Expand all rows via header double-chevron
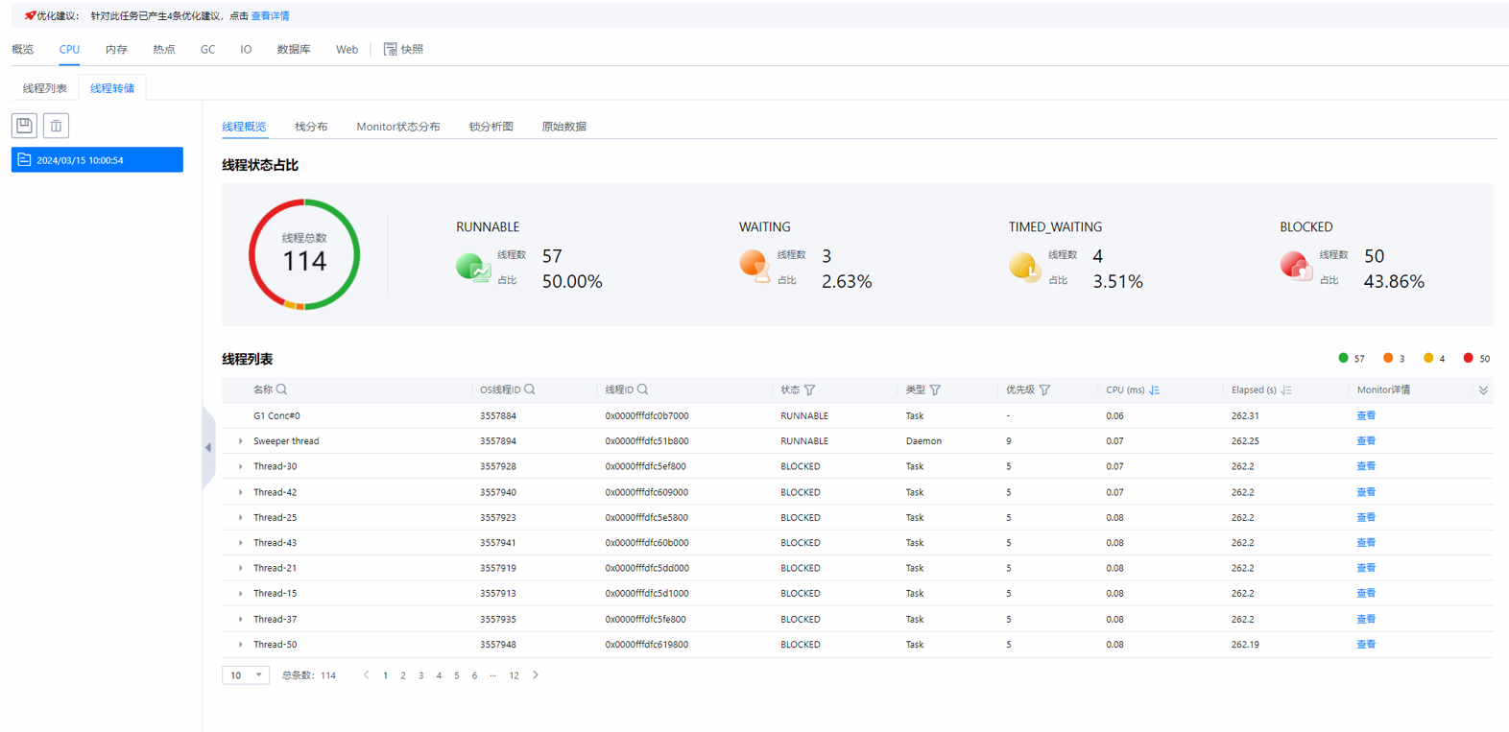This screenshot has height=732, width=1509. pyautogui.click(x=1483, y=390)
